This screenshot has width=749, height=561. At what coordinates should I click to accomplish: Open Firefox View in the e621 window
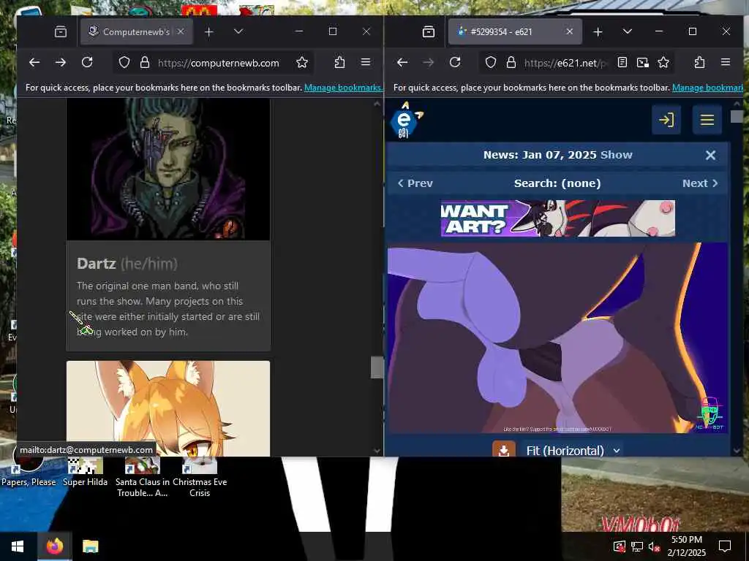[429, 31]
